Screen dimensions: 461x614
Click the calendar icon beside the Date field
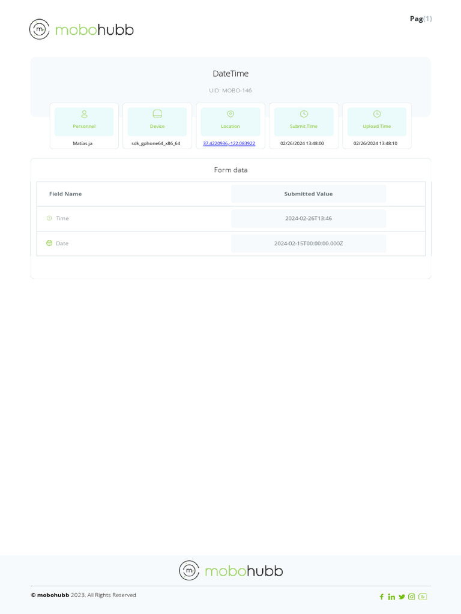tap(49, 243)
